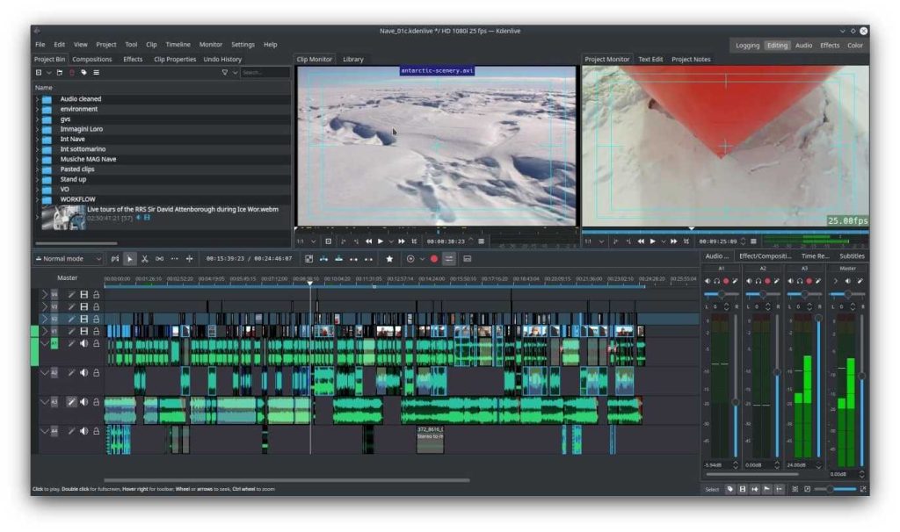Toggle track V3 visibility with camera icon

click(x=83, y=307)
